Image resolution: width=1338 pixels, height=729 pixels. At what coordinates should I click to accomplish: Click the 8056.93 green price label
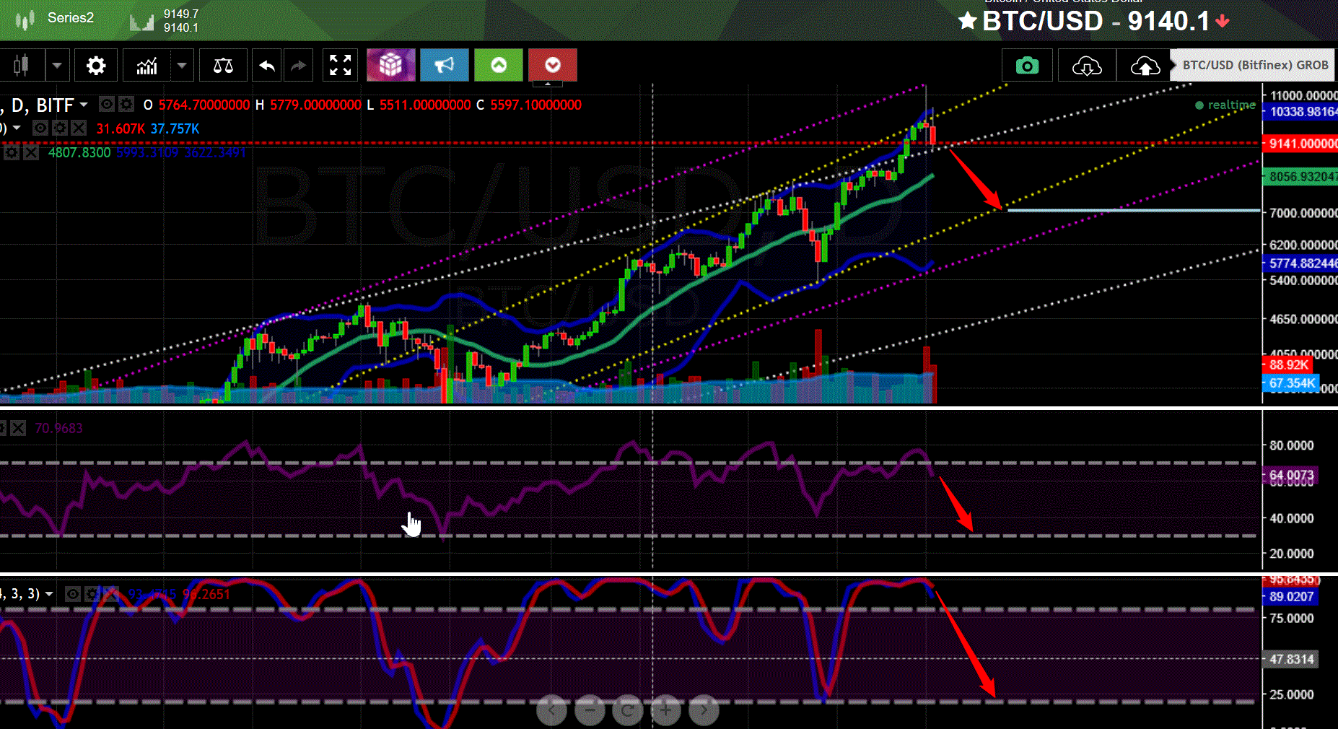pos(1300,177)
